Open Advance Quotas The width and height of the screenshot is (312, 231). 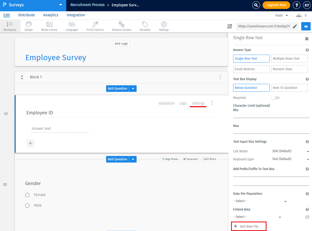click(x=121, y=26)
